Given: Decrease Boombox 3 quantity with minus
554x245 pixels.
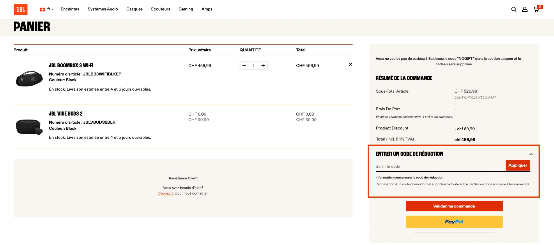Looking at the screenshot, I should click(244, 66).
